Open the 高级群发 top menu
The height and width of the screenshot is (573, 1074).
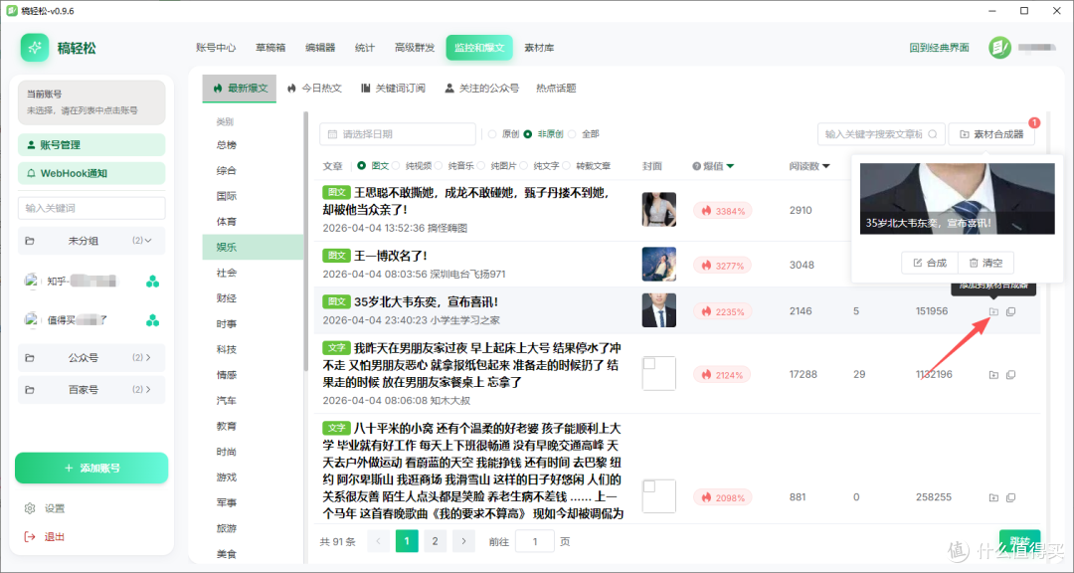415,48
